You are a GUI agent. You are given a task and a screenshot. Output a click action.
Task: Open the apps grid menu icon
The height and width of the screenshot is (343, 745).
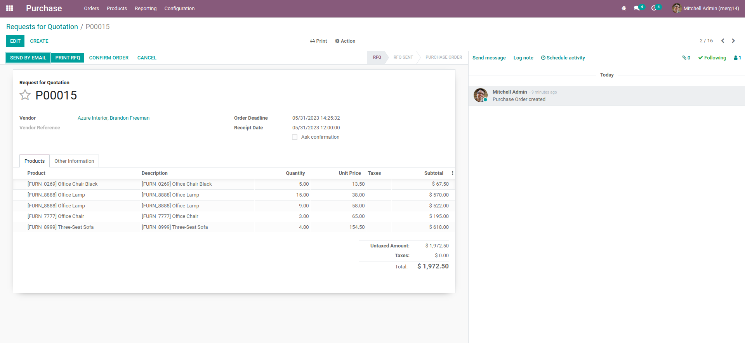10,8
